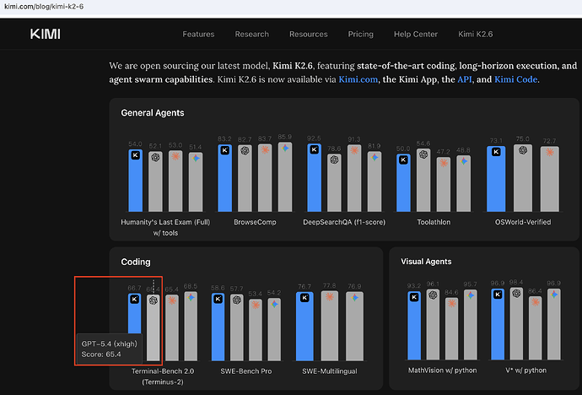
Task: Click the Claude icon on the OSWorld-Verified bar
Action: pyautogui.click(x=550, y=152)
